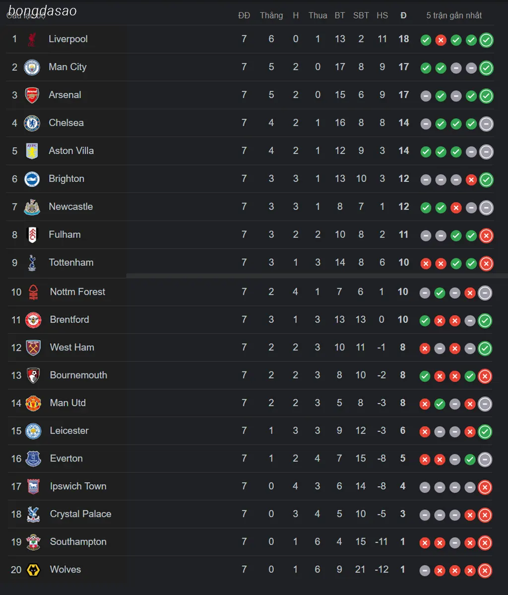Click the Liverpool club crest
The height and width of the screenshot is (595, 508).
click(32, 39)
